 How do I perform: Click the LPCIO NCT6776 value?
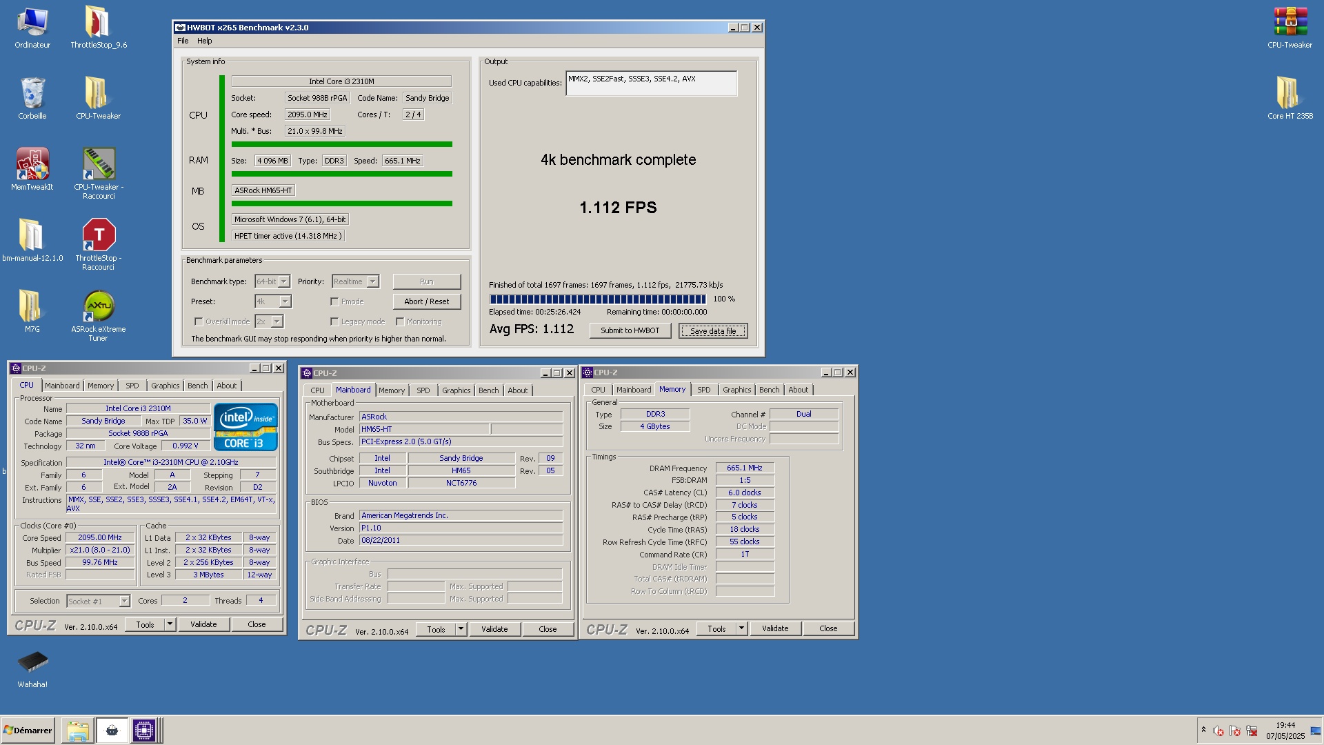click(461, 483)
